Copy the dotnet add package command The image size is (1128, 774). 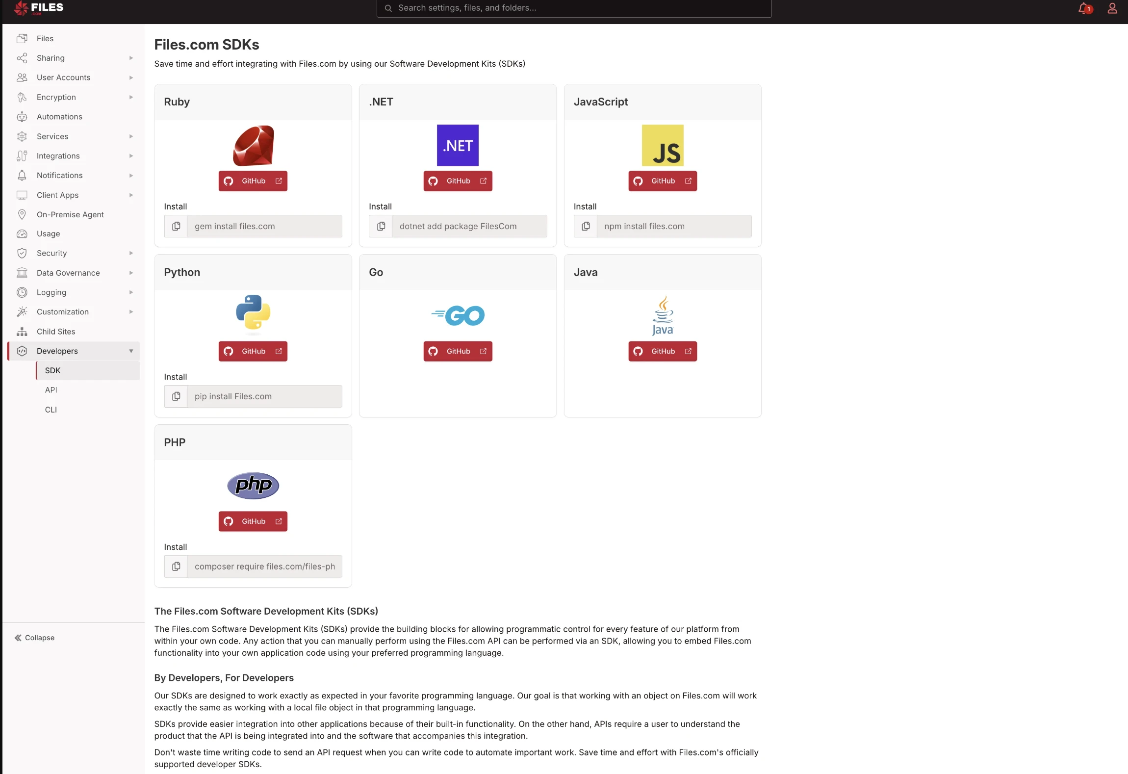pos(381,226)
